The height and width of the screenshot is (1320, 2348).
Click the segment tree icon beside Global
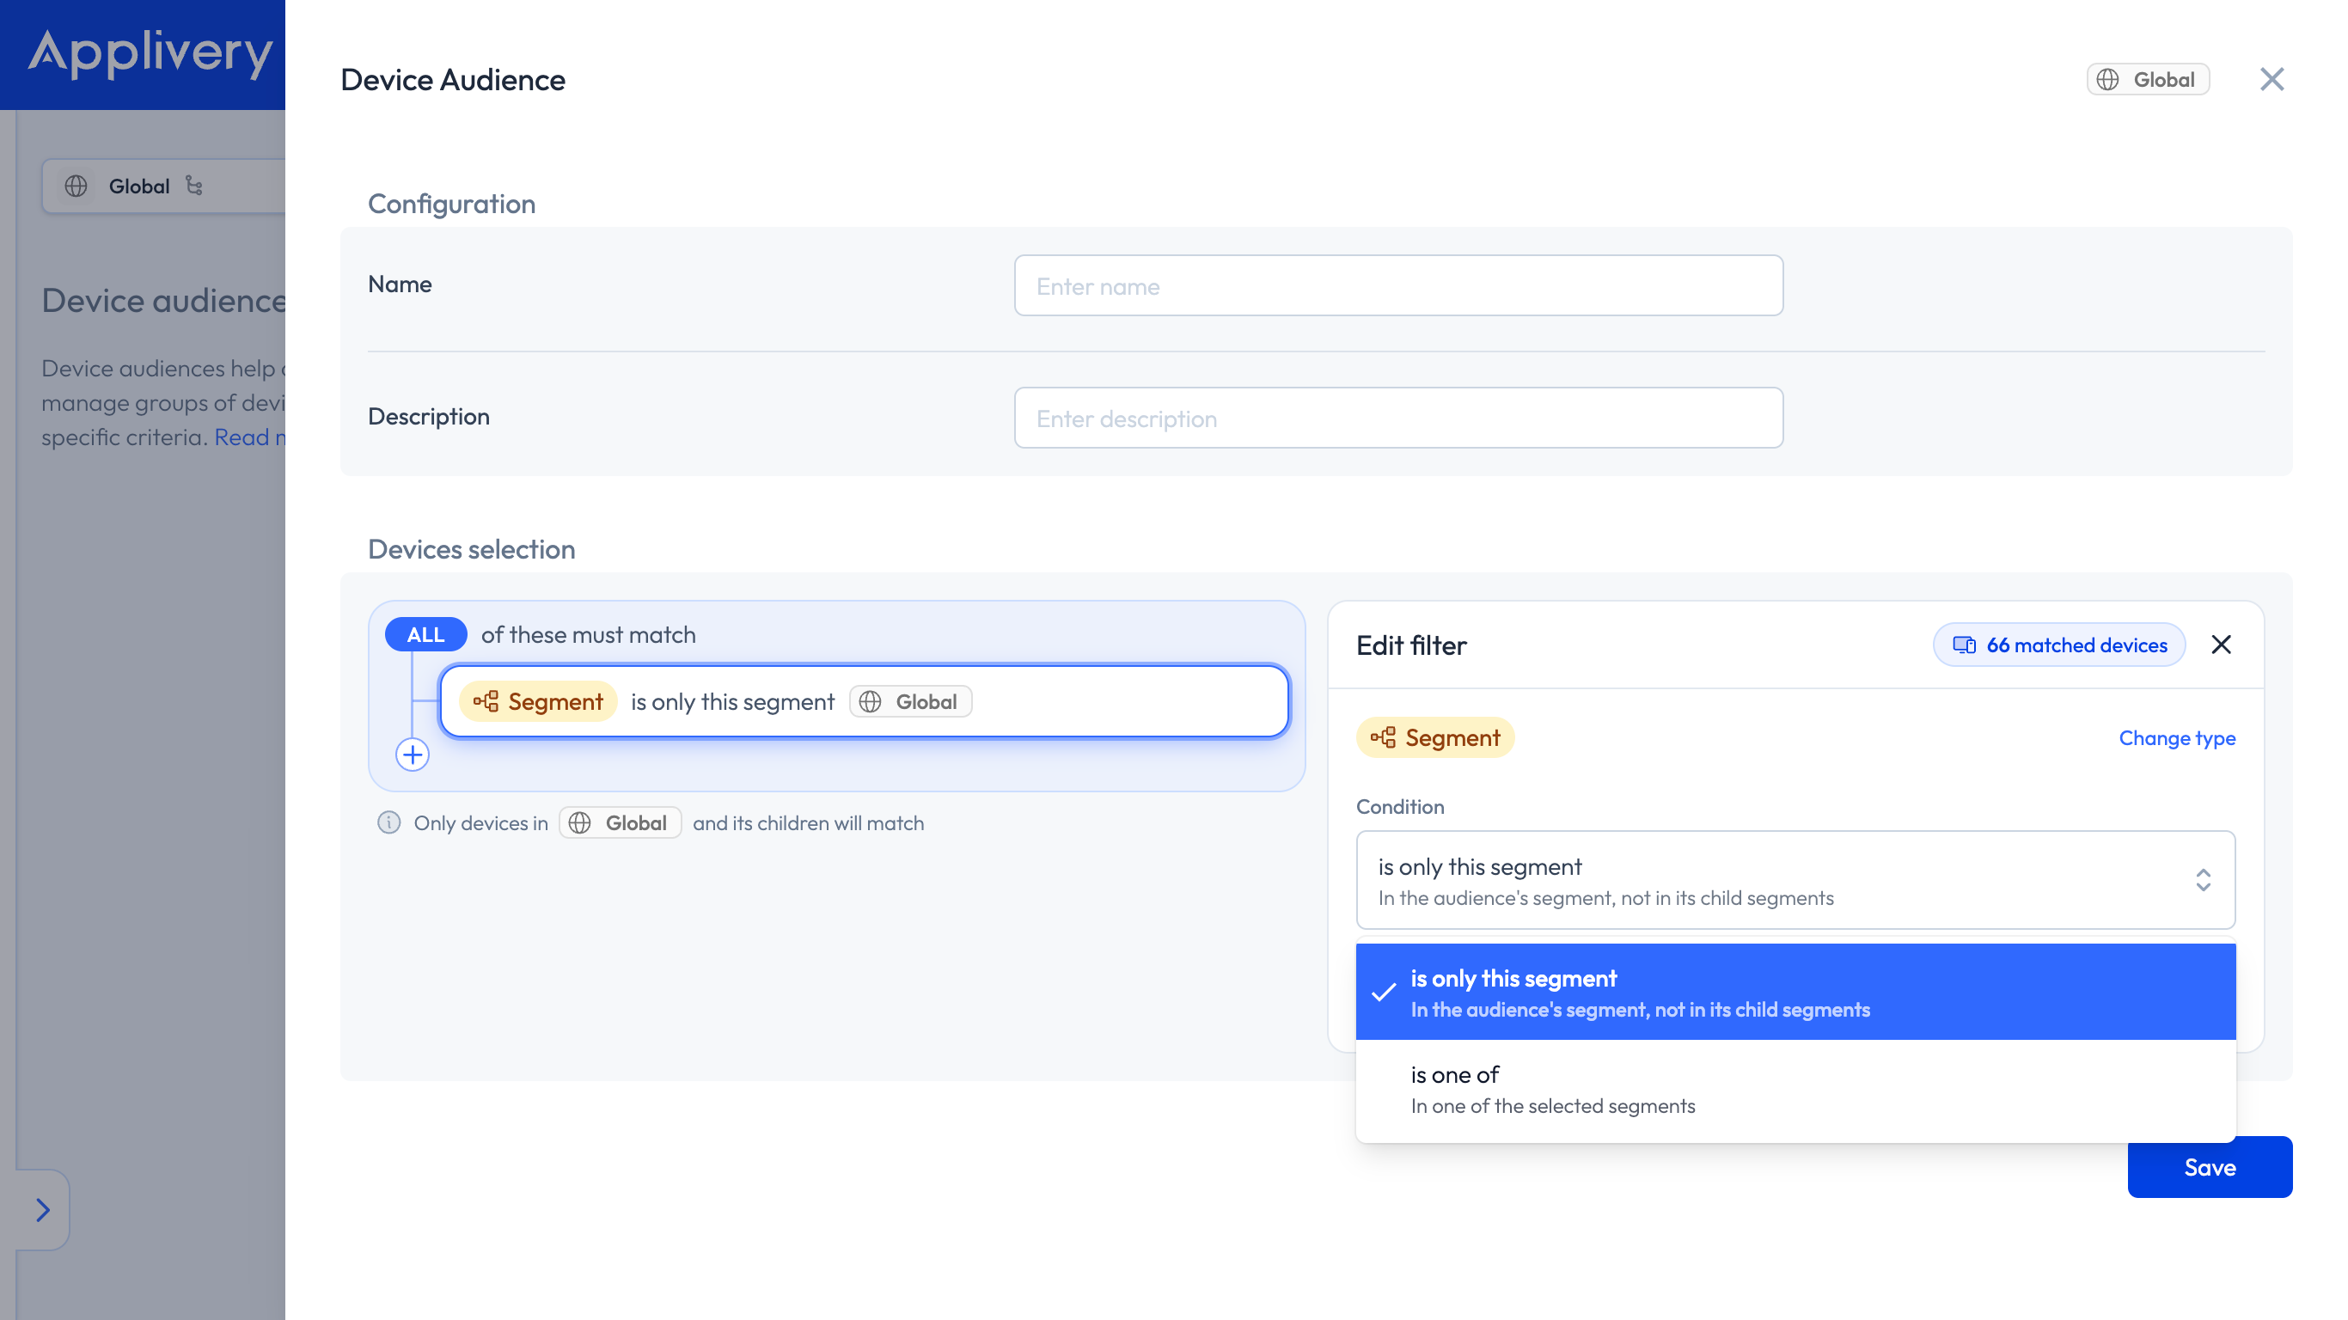tap(194, 186)
